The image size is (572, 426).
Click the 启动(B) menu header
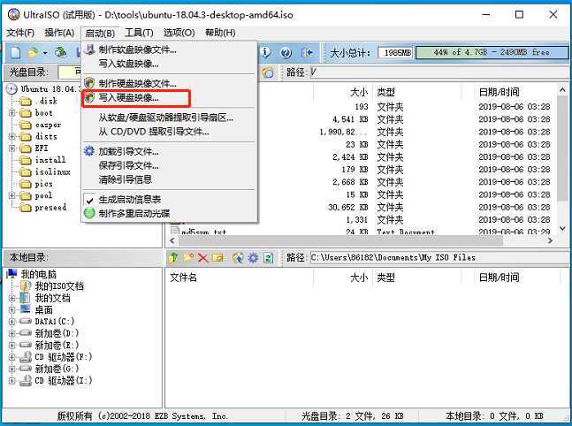point(100,34)
